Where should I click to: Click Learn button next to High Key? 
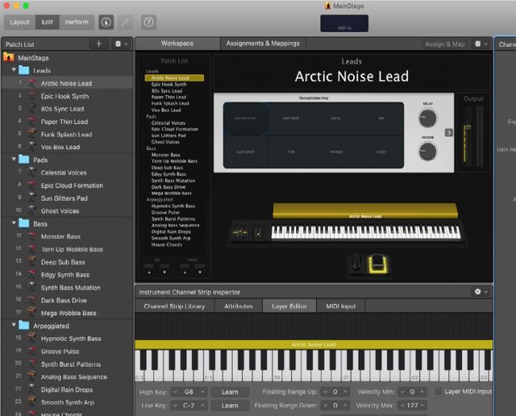(x=229, y=391)
